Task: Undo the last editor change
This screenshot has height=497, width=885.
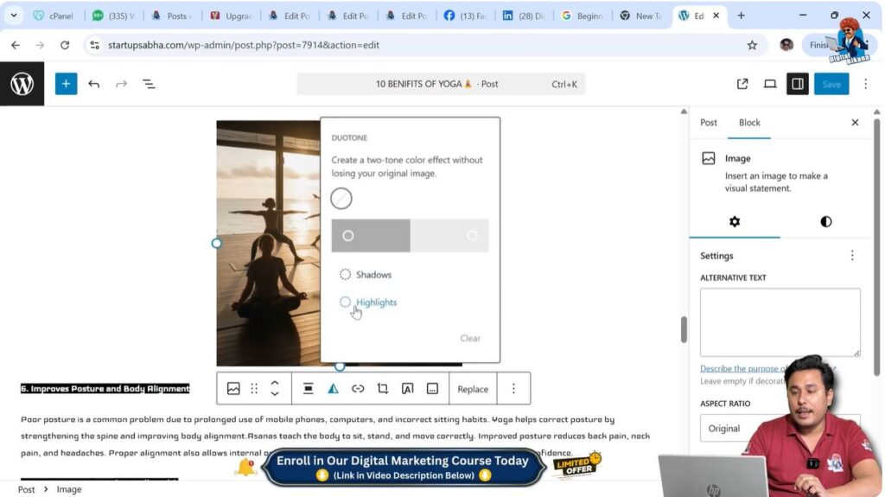Action: pyautogui.click(x=93, y=84)
